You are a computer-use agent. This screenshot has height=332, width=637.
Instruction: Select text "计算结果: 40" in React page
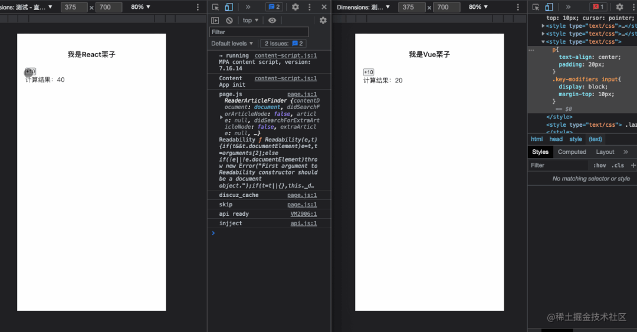click(x=45, y=80)
